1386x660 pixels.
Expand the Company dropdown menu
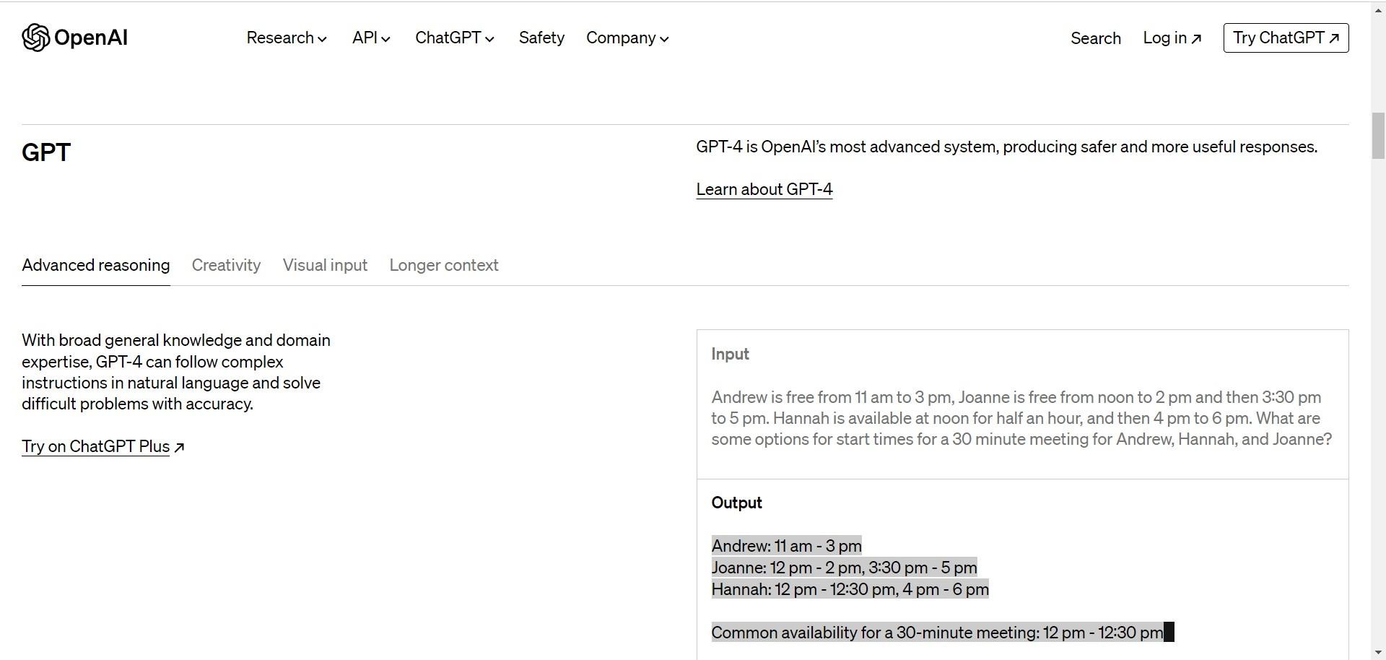(627, 38)
